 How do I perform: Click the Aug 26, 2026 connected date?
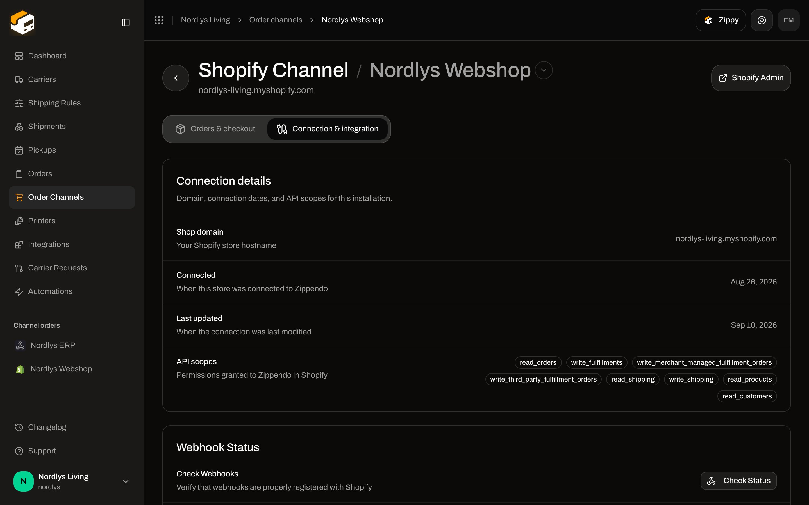click(x=753, y=282)
